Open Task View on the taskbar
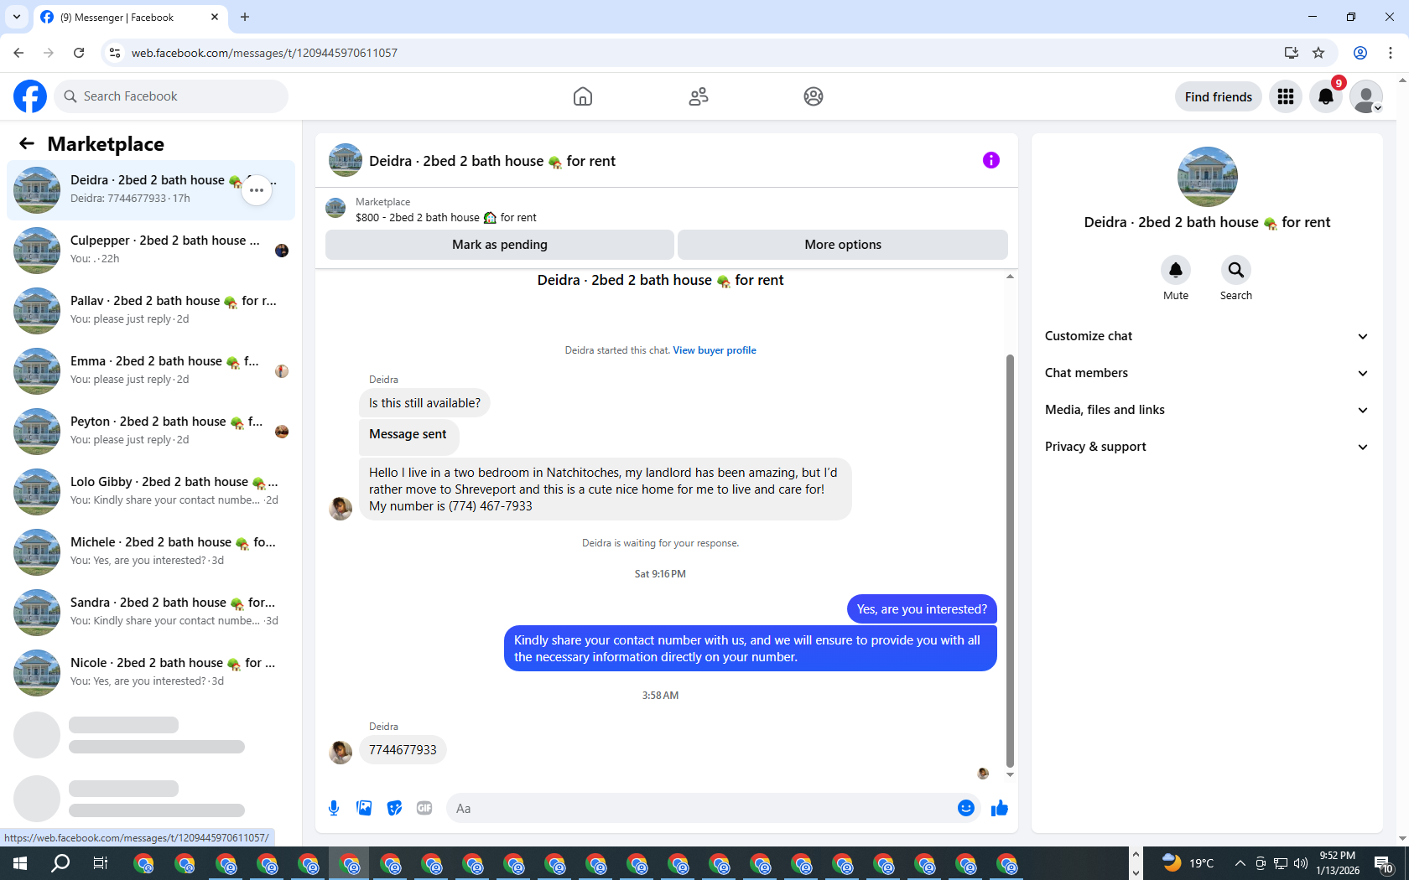 (101, 863)
